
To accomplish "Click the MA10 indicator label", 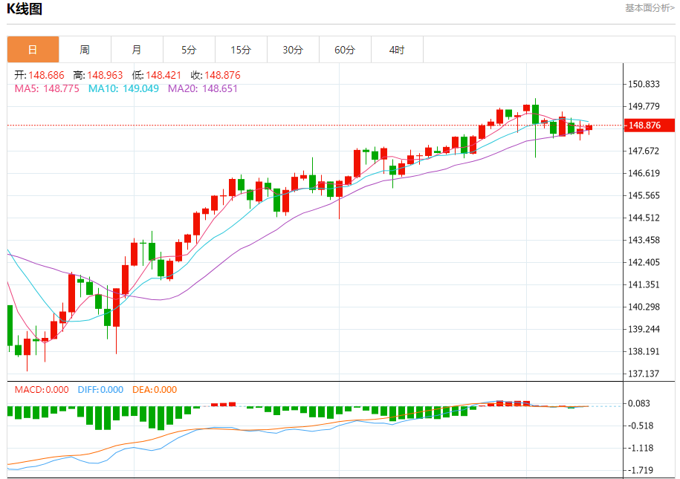I will [124, 88].
